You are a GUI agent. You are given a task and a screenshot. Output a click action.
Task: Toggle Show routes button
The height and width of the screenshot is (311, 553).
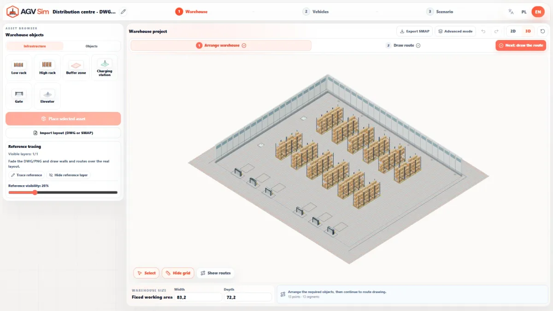(x=216, y=273)
